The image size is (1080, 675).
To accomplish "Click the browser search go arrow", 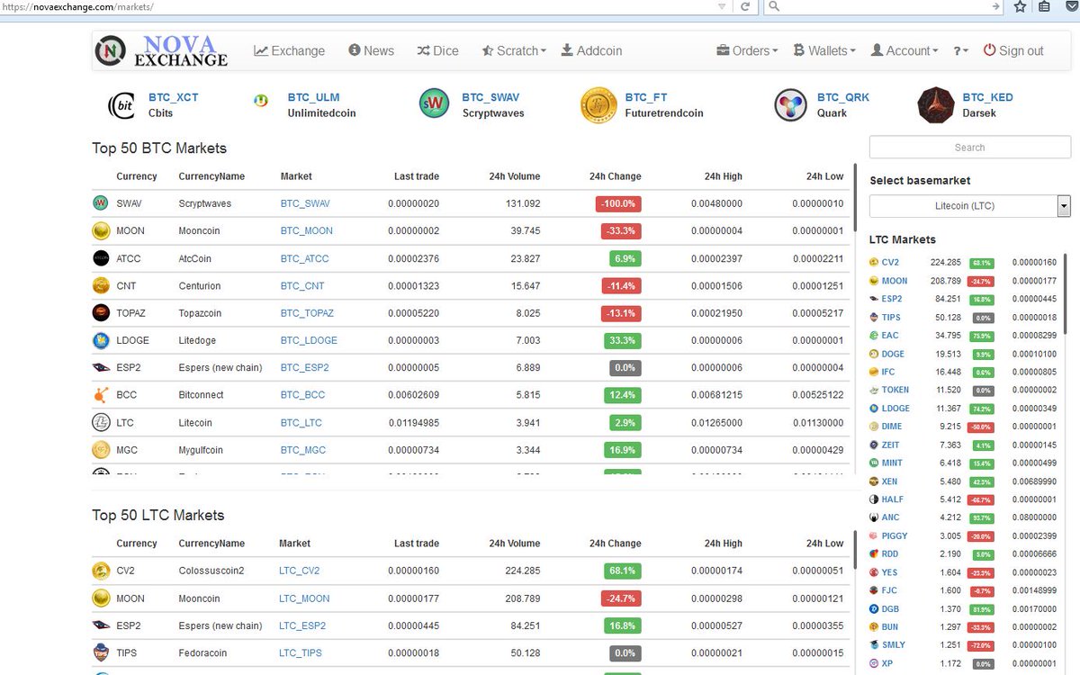I will pos(995,6).
